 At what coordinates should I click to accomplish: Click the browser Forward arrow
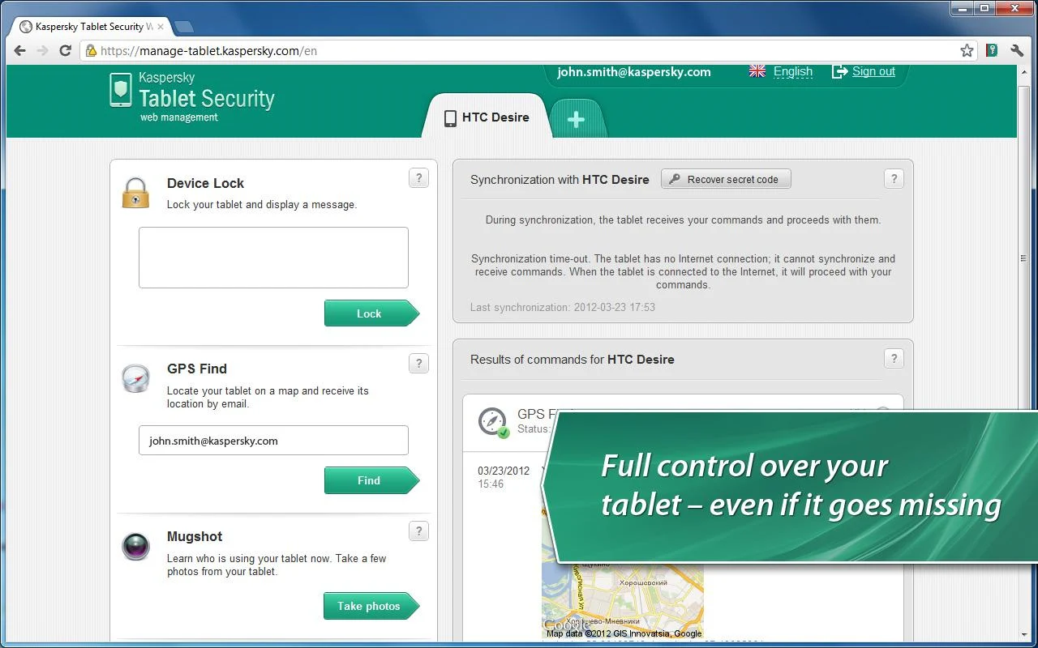43,51
